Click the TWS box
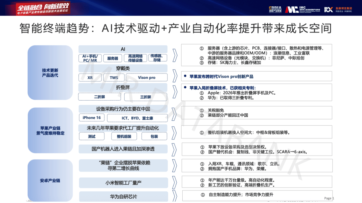This screenshot has height=203, width=362. point(114,78)
